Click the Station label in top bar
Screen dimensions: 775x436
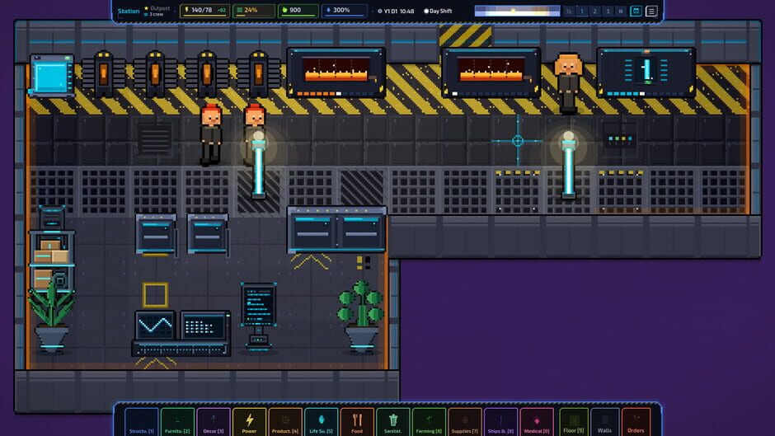(129, 11)
